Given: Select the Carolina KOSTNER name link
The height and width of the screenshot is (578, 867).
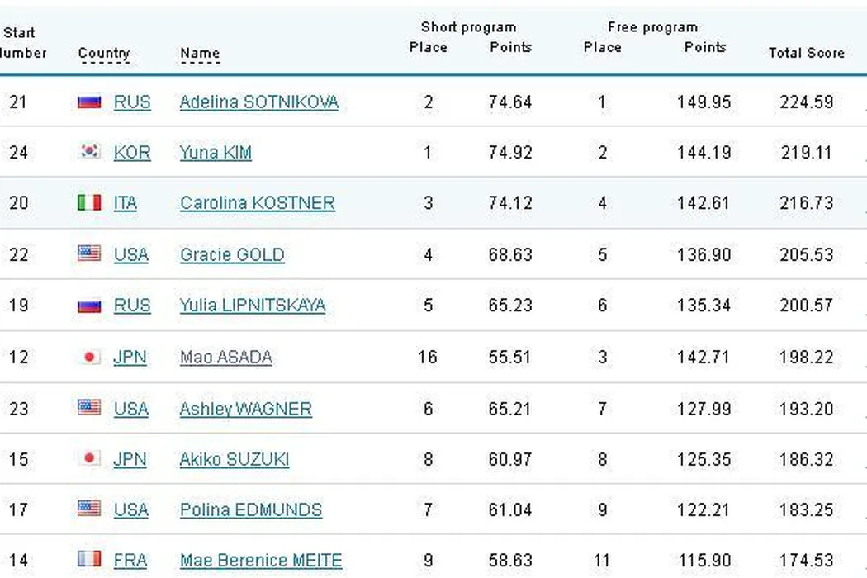Looking at the screenshot, I should pos(257,203).
